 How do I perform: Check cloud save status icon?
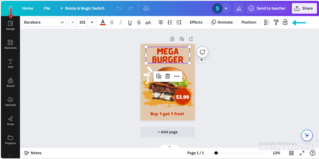(146, 8)
